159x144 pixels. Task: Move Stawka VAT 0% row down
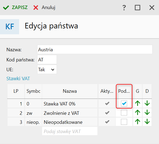147,104
